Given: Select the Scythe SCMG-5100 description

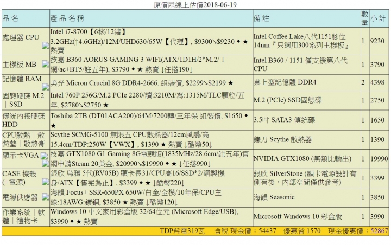Looking at the screenshot, I should point(131,139).
